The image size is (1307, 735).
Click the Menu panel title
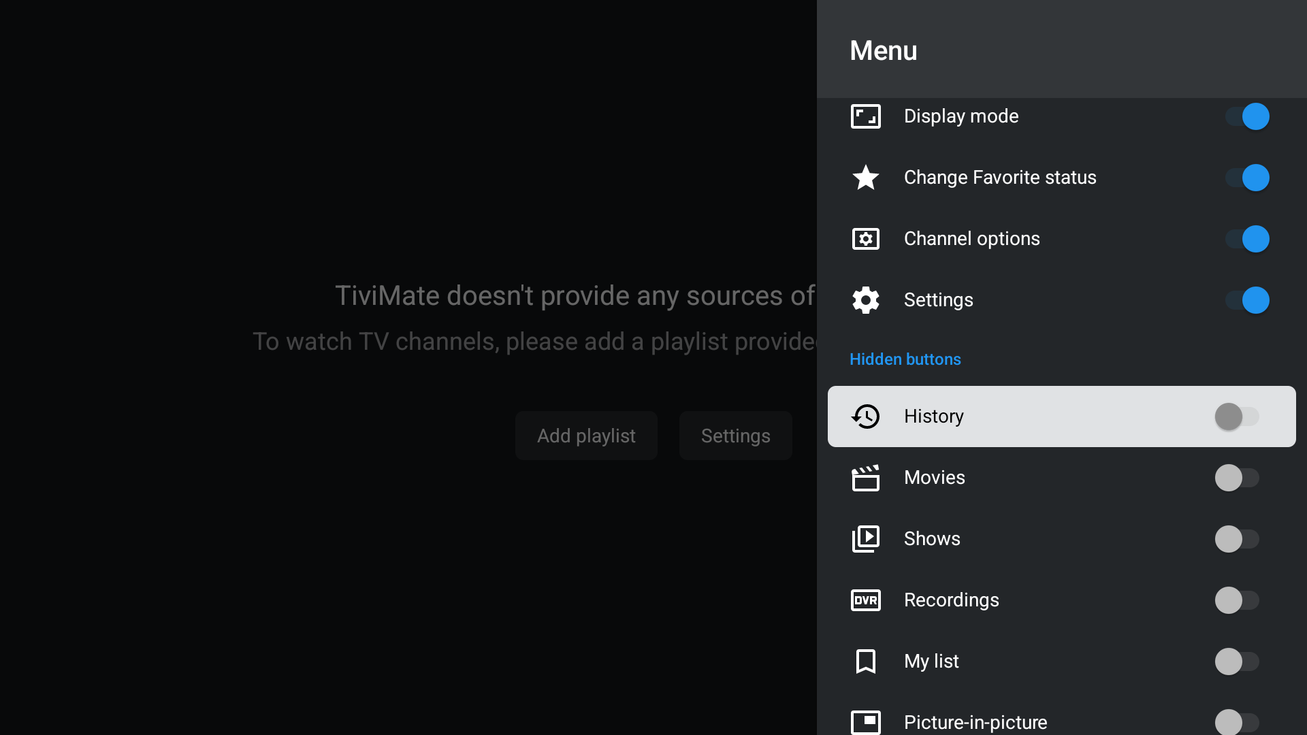(x=883, y=50)
